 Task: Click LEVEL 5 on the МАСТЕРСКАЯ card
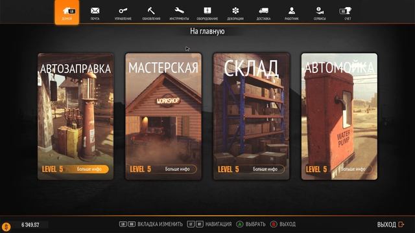(140, 169)
